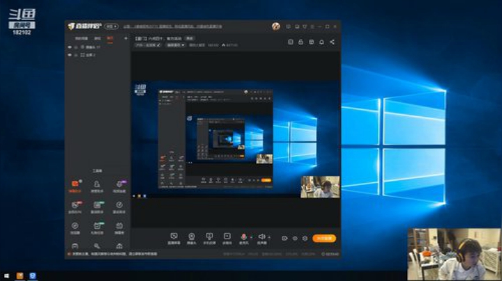Open the dropdown below the room title
This screenshot has height=281, width=502.
[176, 45]
